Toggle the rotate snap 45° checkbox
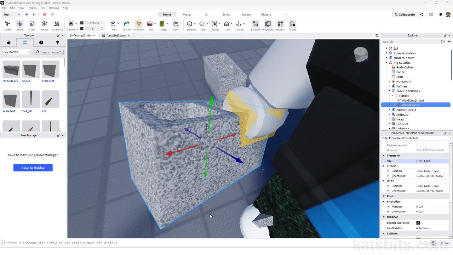The width and height of the screenshot is (453, 255). click(82, 29)
